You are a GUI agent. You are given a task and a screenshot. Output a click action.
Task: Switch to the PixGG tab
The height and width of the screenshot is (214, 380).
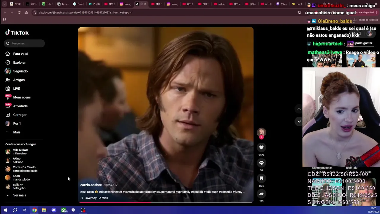click(94, 4)
